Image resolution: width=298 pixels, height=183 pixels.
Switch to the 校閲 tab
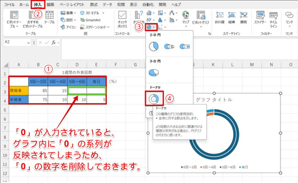click(x=121, y=4)
